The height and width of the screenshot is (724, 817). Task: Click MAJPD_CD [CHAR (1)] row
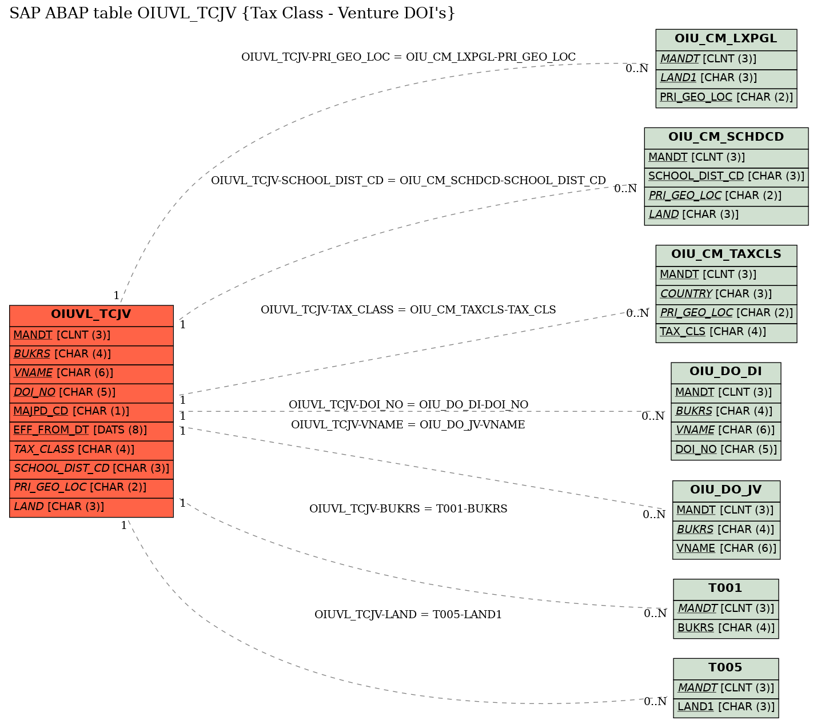91,412
